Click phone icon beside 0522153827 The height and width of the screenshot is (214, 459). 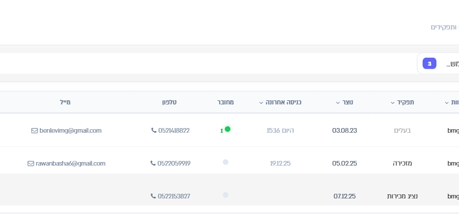pos(153,196)
